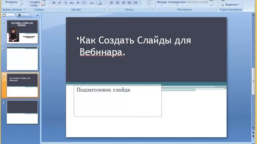Open the Фигуры shapes gallery
Image resolution: width=257 pixels, height=144 pixels.
pyautogui.click(x=162, y=3)
